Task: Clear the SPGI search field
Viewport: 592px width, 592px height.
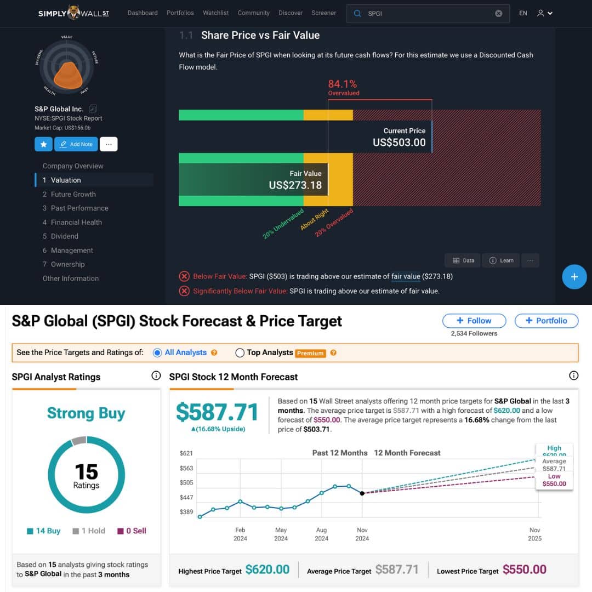Action: click(498, 14)
